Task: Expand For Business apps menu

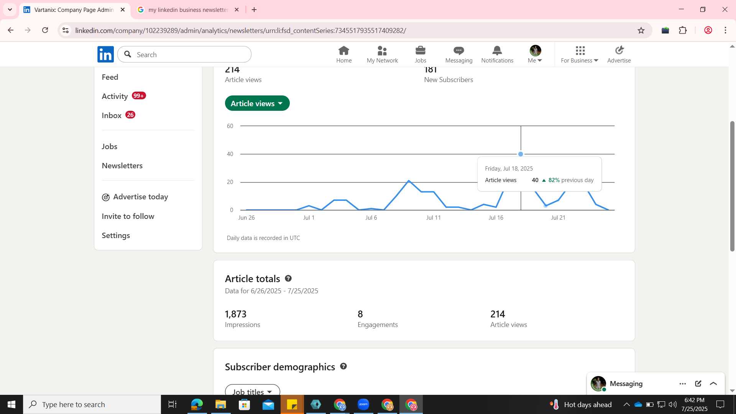Action: click(x=580, y=54)
